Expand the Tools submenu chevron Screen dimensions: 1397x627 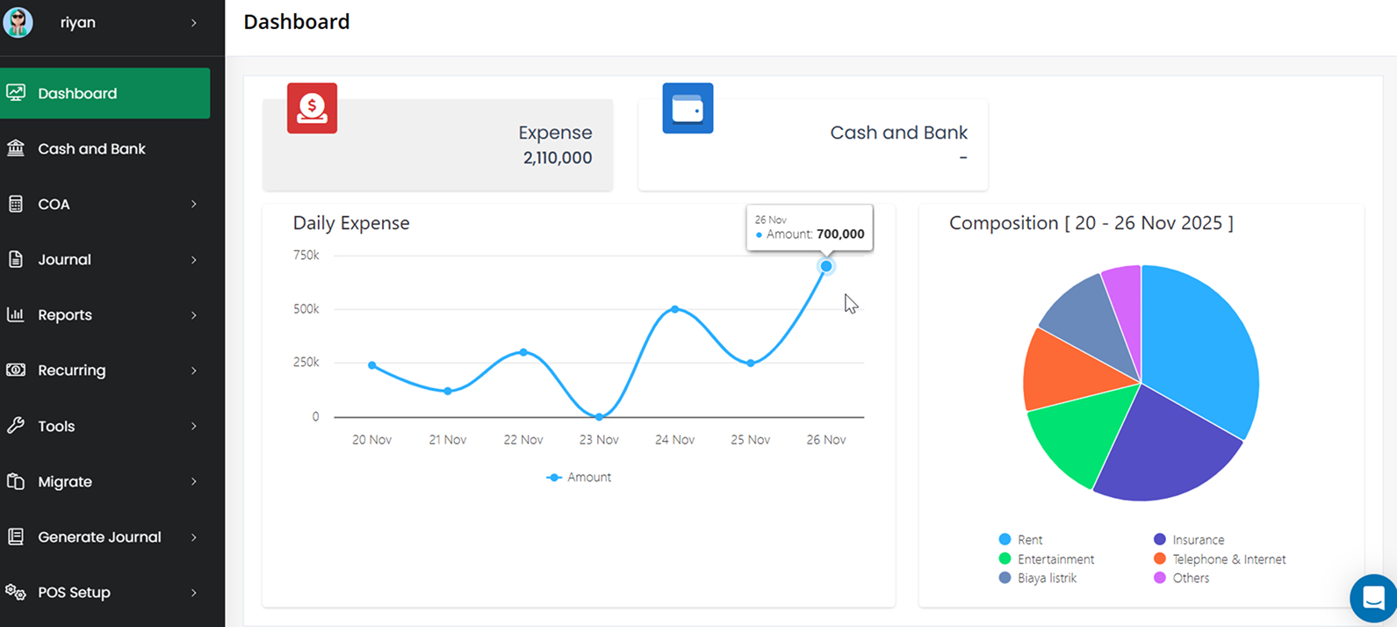pos(194,426)
